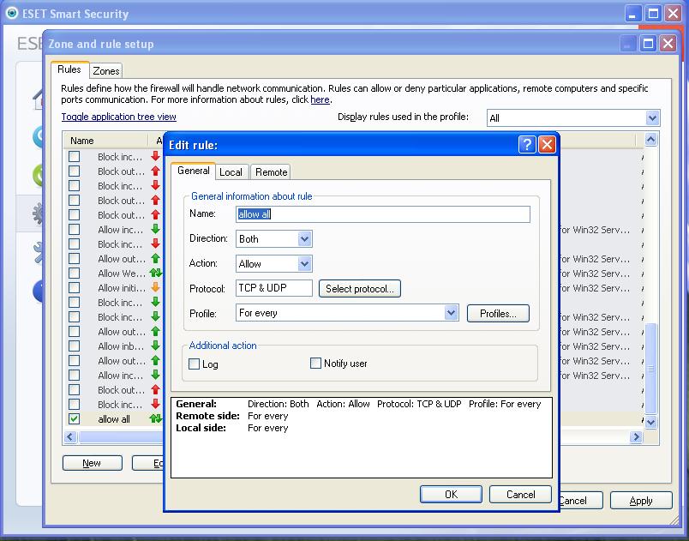Image resolution: width=689 pixels, height=541 pixels.
Task: Switch to the Remote tab
Action: 271,172
